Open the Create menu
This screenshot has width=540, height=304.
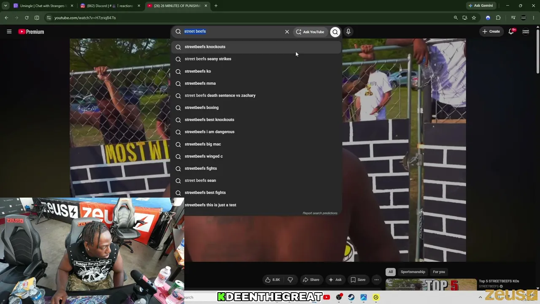[x=491, y=31]
